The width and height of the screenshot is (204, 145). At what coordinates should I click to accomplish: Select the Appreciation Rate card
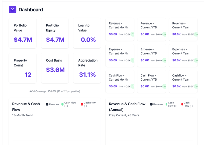tap(87, 68)
